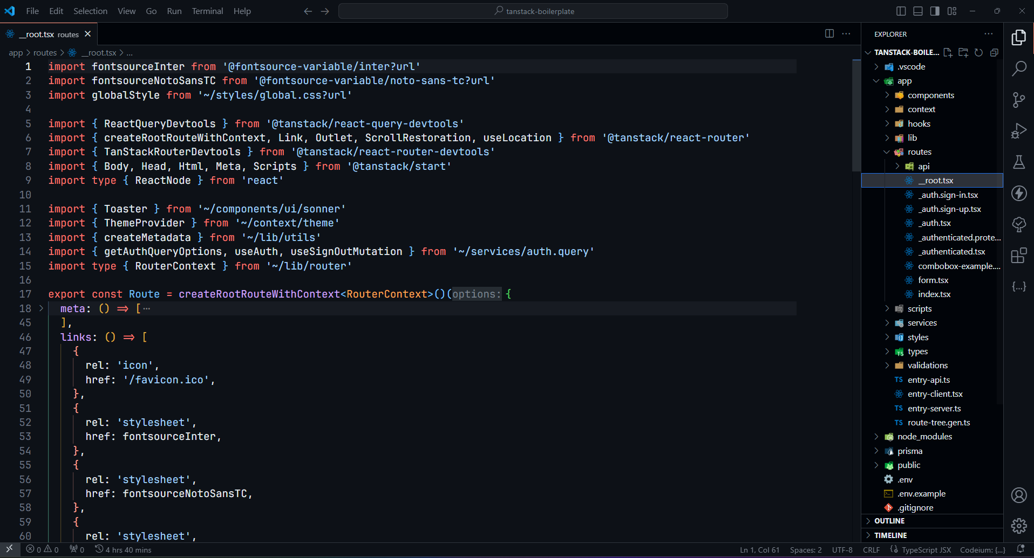Expand the OUTLINE section
The height and width of the screenshot is (558, 1034).
coord(932,521)
